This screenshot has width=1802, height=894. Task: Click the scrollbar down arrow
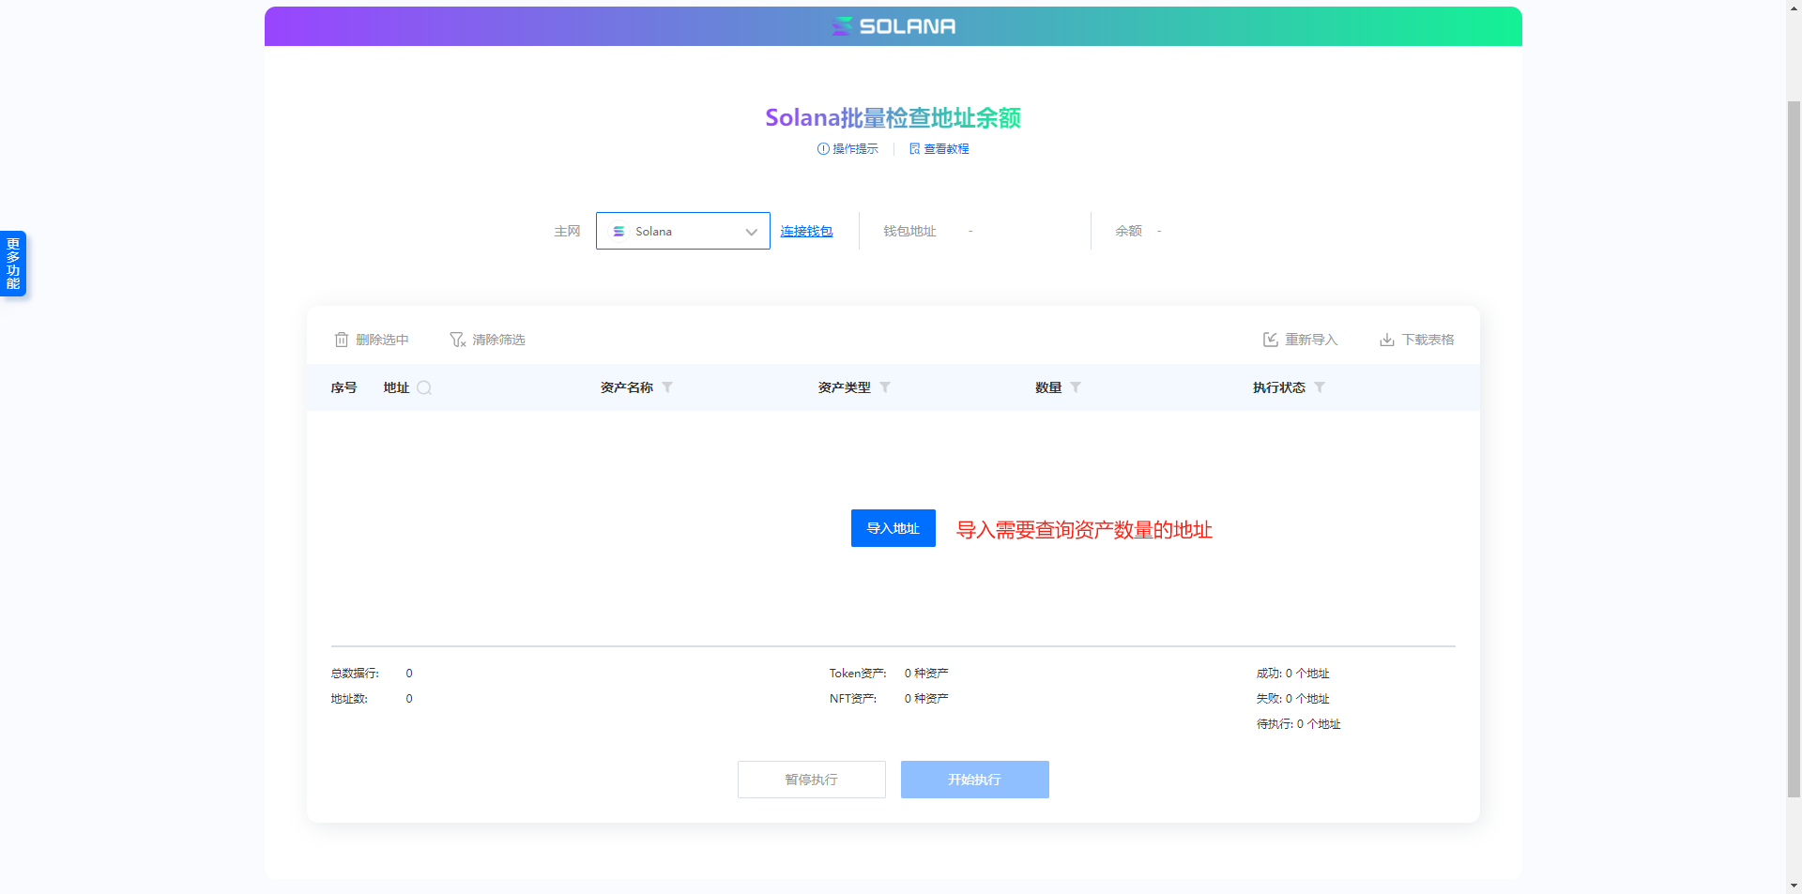click(x=1794, y=886)
